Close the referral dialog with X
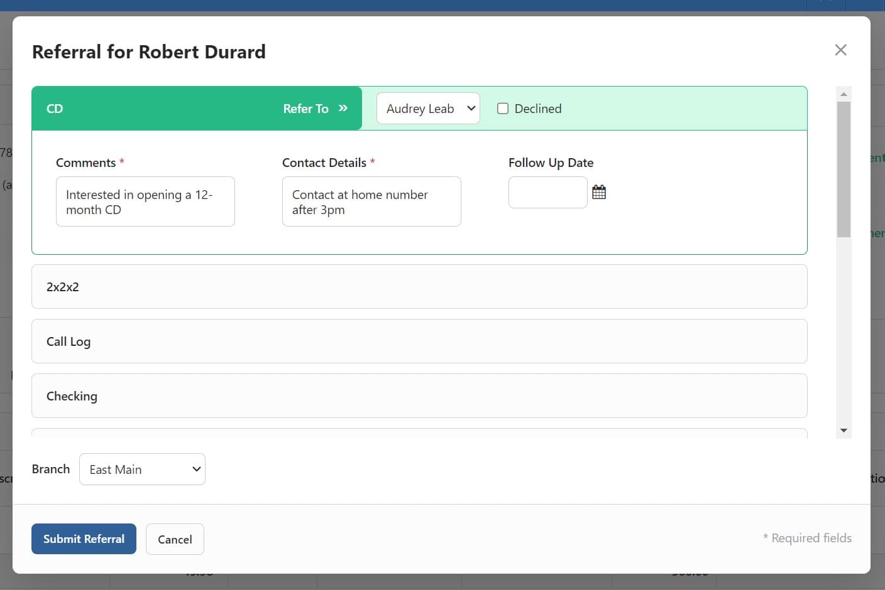The width and height of the screenshot is (885, 590). point(840,50)
